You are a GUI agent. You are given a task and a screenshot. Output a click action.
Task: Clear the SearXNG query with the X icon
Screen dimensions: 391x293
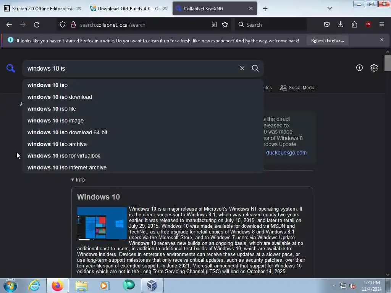pyautogui.click(x=242, y=68)
